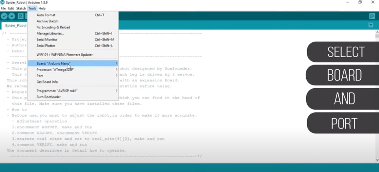Viewport: 379px width, 172px height.
Task: Expand the Board: "Arduino Nano" submenu
Action: coord(73,63)
